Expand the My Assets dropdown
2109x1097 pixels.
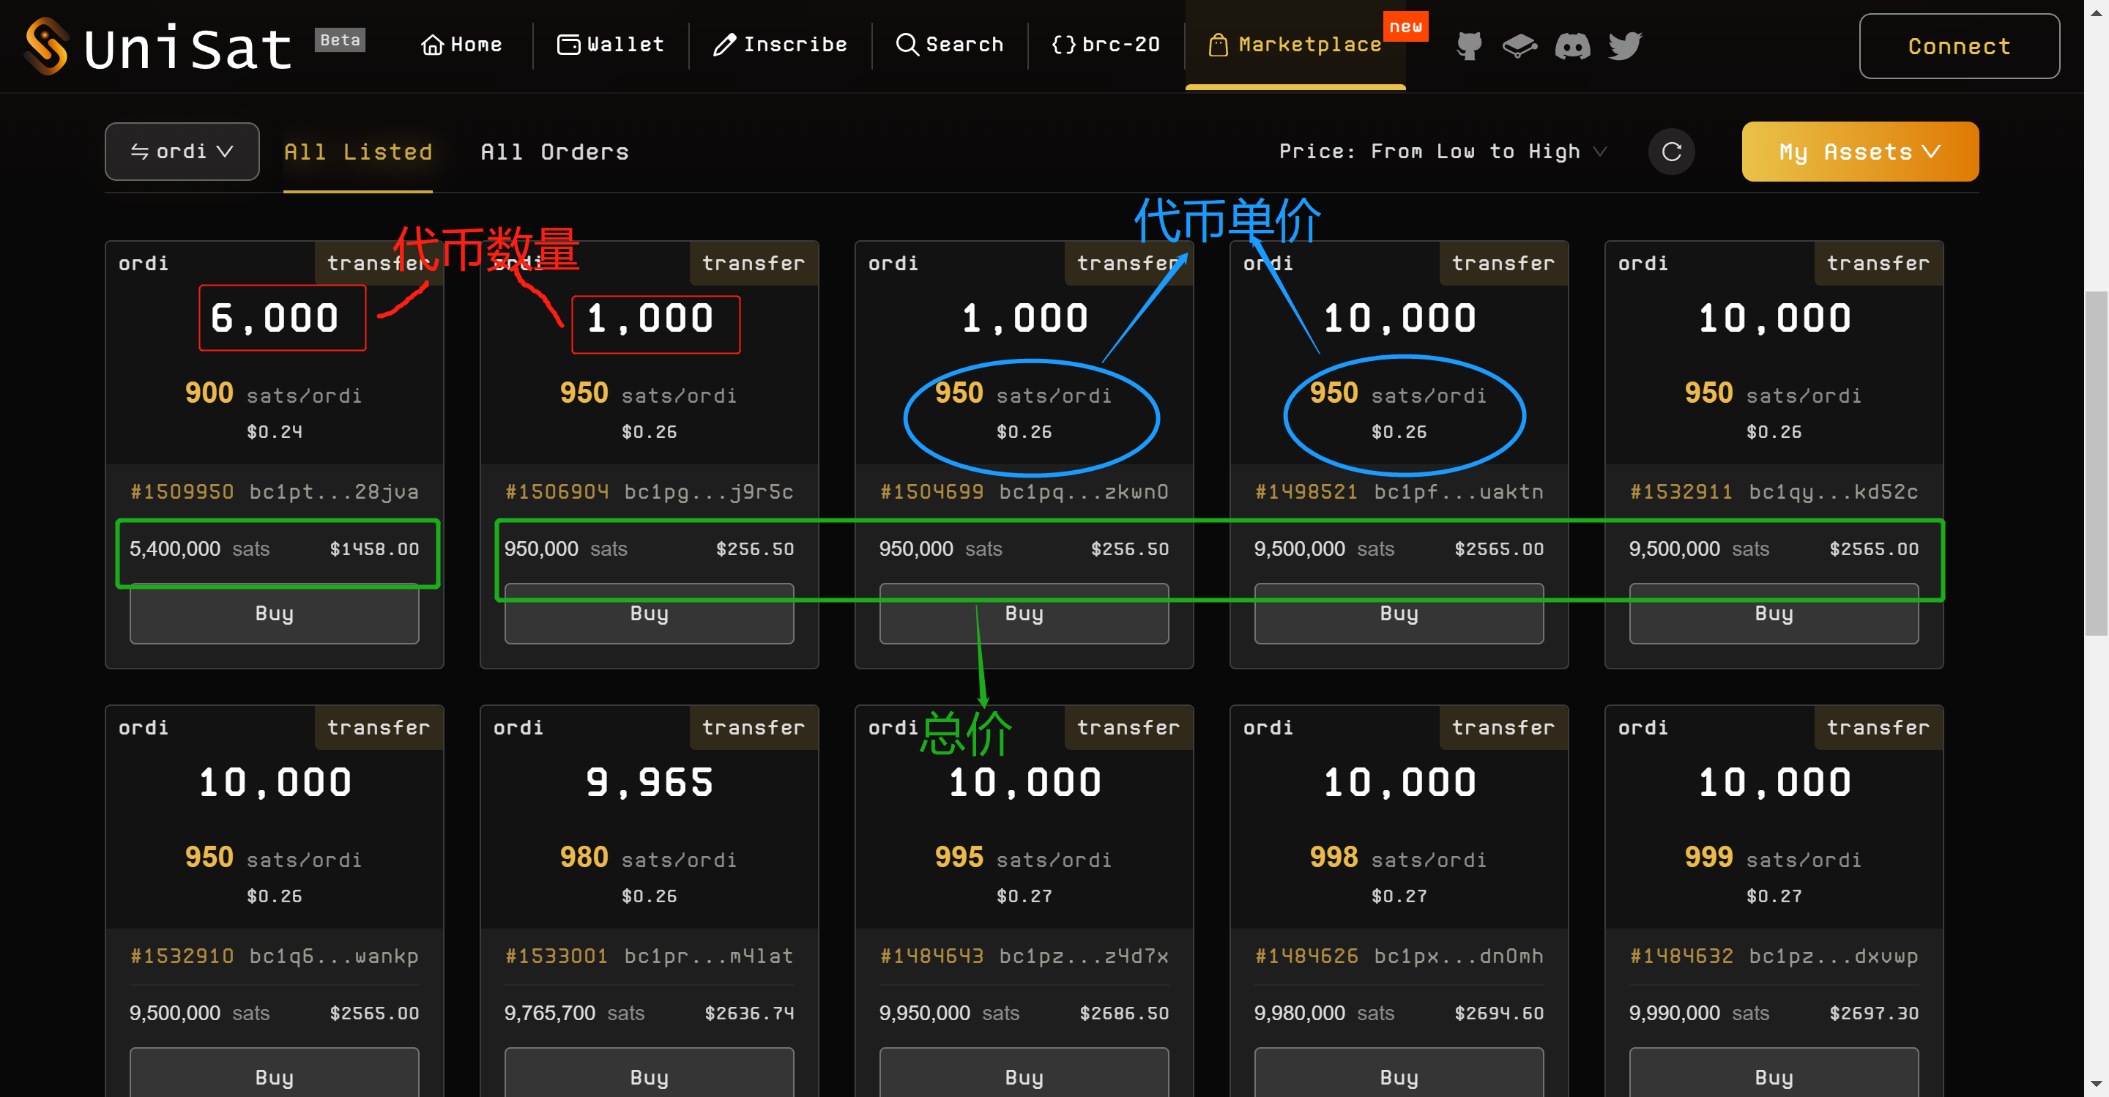point(1859,152)
